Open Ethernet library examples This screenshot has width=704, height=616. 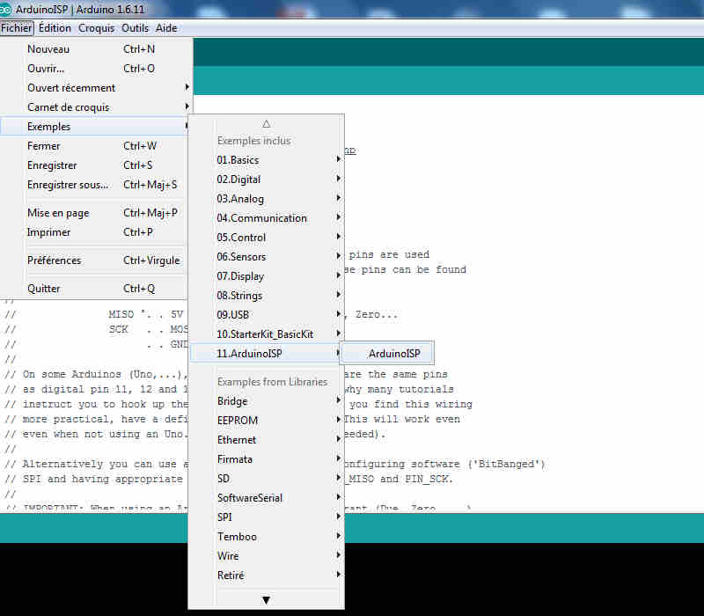(x=267, y=439)
